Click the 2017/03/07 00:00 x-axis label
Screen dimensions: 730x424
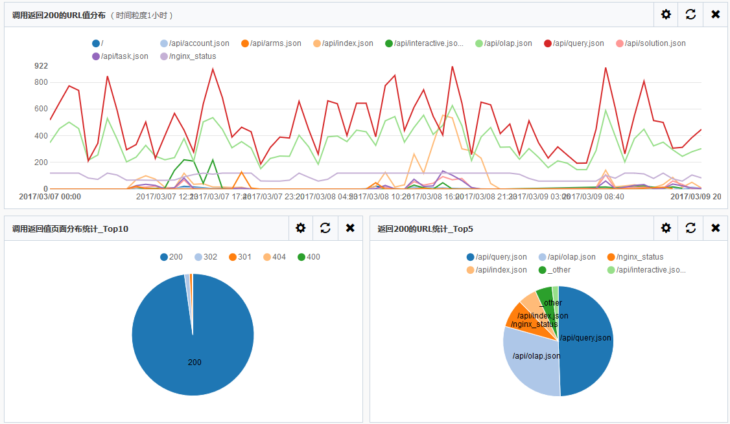coord(50,197)
